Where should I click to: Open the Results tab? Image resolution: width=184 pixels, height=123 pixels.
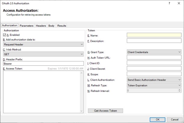(62, 26)
